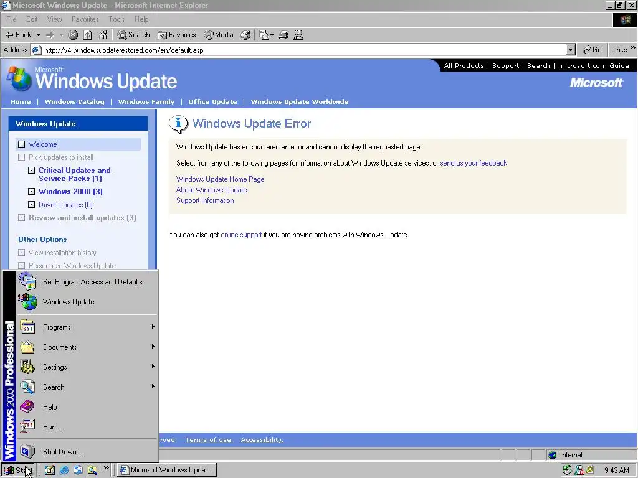Go to the Home page icon
Image resolution: width=638 pixels, height=478 pixels.
tap(103, 35)
